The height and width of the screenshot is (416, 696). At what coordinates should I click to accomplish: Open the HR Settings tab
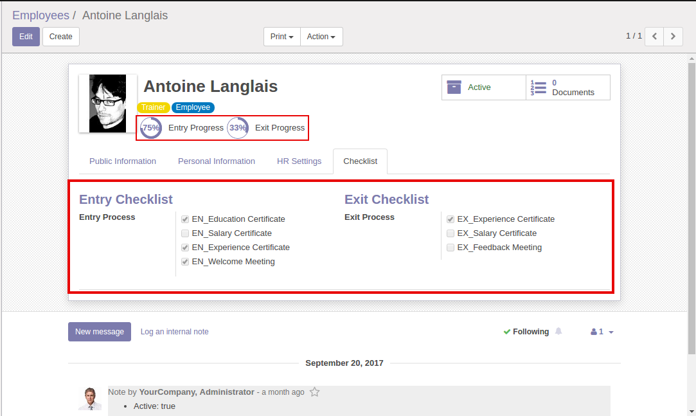click(299, 161)
